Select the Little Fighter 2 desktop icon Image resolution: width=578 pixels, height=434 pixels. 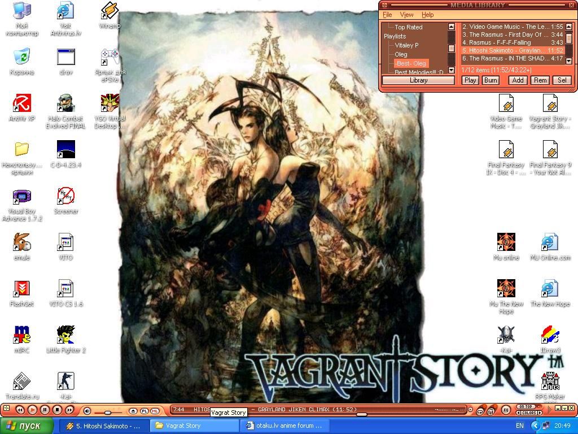pyautogui.click(x=66, y=340)
